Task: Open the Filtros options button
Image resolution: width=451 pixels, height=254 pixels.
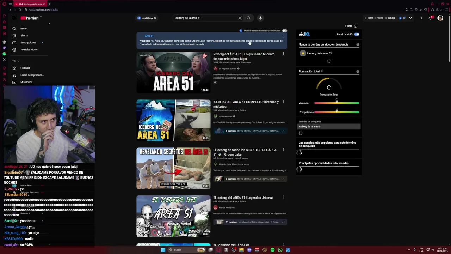Action: pyautogui.click(x=351, y=26)
